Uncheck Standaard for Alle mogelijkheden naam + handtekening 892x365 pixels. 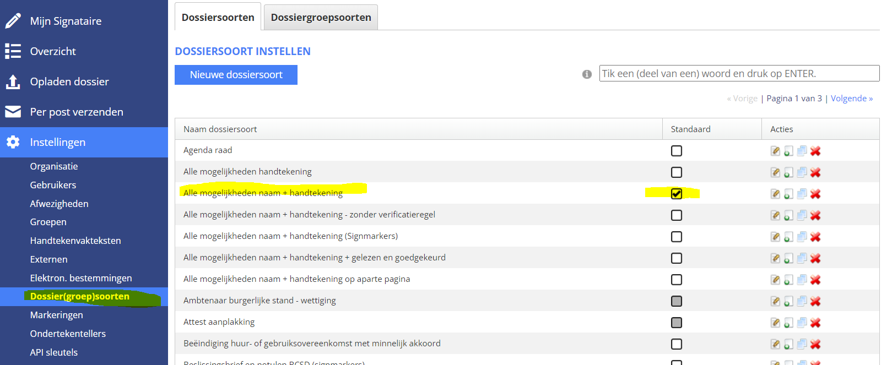click(677, 194)
